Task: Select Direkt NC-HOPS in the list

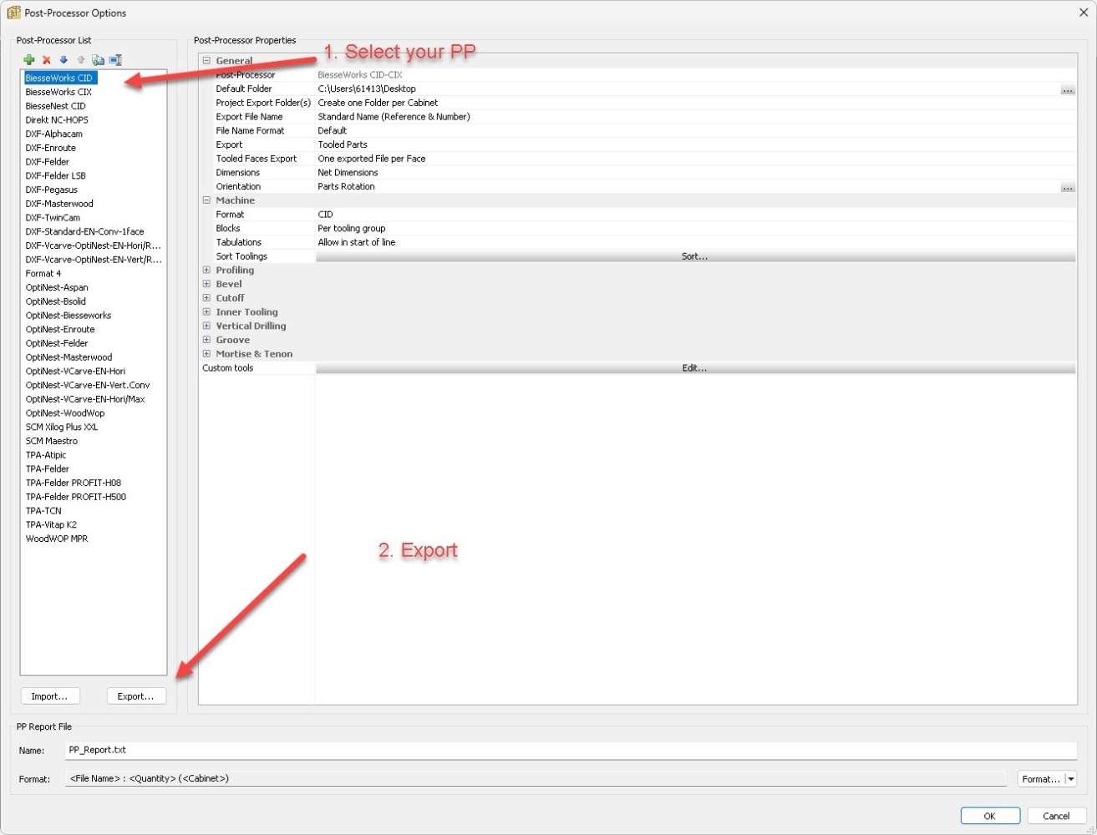Action: coord(57,120)
